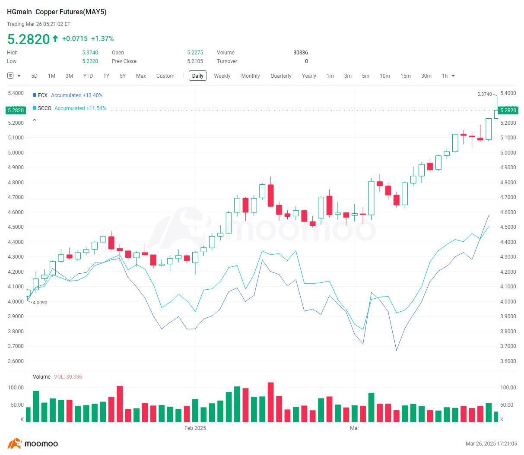
Task: Click the green up arrow by price
Action: click(x=55, y=38)
